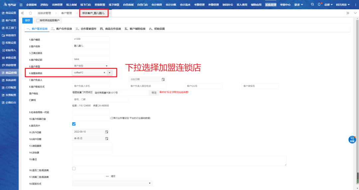This screenshot has height=190, width=359.
Task: Open calendar picker for 开户日期 field
Action: tap(107, 132)
